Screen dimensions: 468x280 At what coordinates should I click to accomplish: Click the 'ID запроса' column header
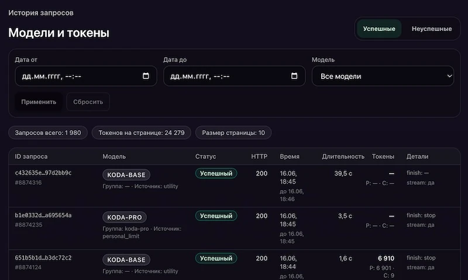click(31, 156)
